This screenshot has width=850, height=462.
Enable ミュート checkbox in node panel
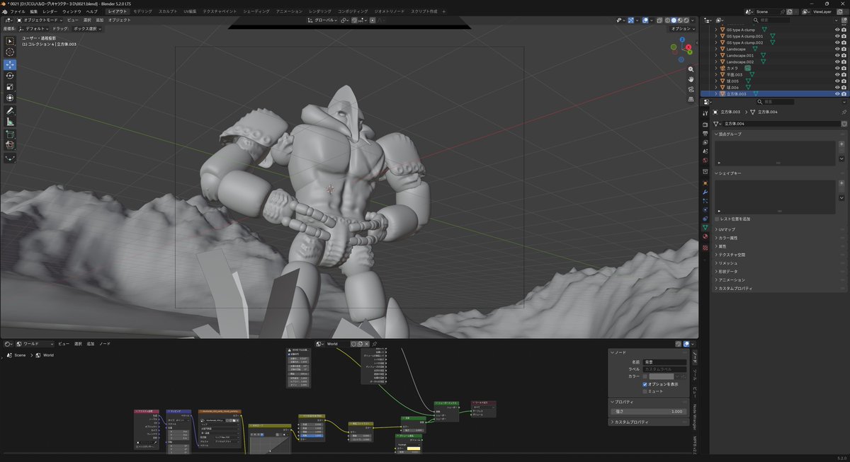(x=645, y=391)
